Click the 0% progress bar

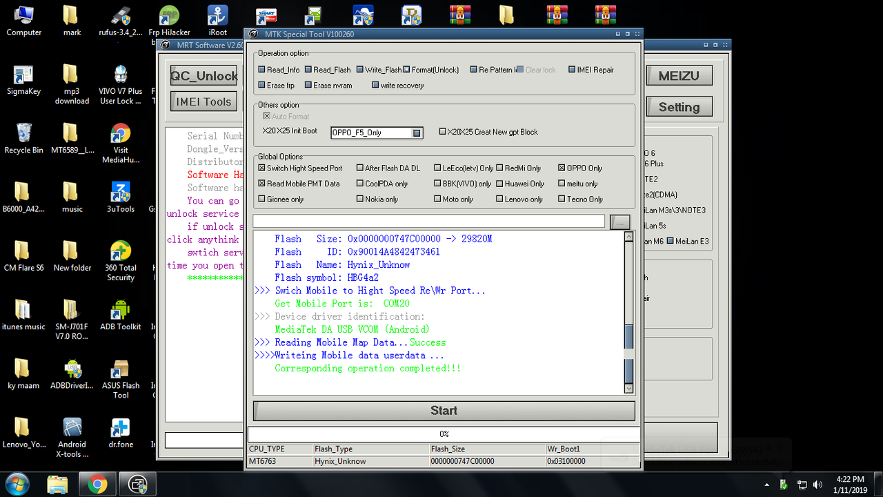444,434
